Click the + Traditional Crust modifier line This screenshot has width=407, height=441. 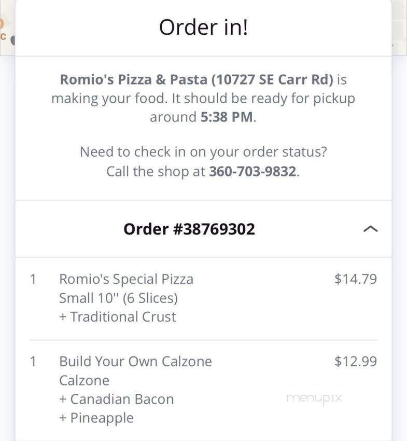(118, 316)
